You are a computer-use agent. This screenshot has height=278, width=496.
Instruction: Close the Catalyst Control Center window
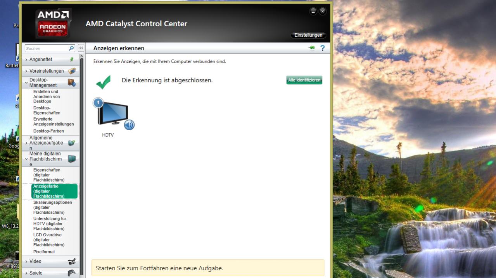click(323, 12)
